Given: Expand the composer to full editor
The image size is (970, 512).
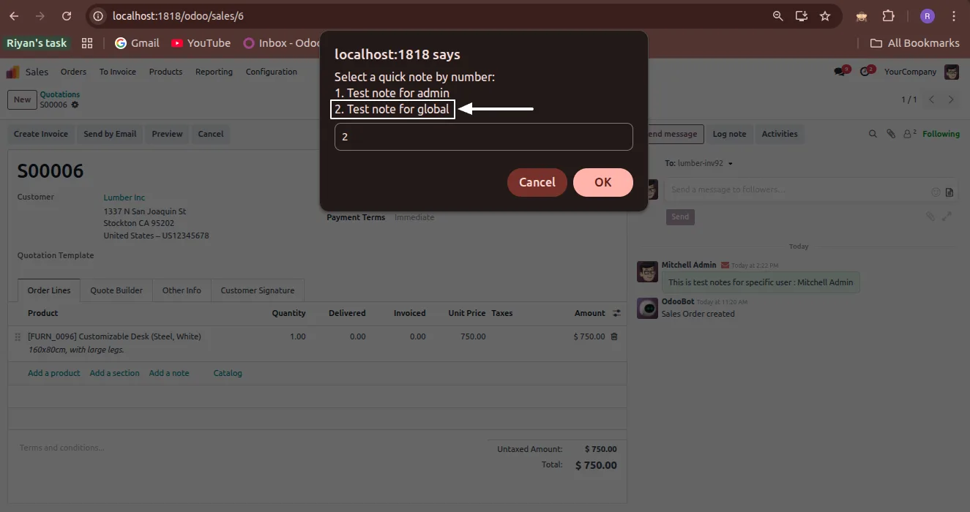Looking at the screenshot, I should [x=947, y=217].
